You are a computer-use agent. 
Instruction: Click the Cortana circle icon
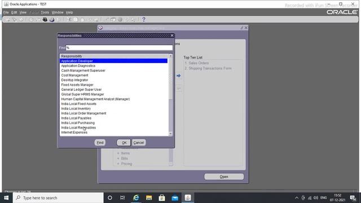110,198
